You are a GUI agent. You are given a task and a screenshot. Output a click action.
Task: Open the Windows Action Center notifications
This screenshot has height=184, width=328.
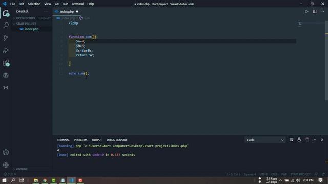320,180
